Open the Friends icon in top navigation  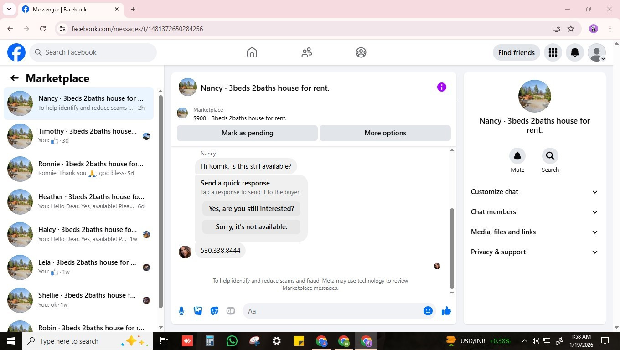click(307, 52)
